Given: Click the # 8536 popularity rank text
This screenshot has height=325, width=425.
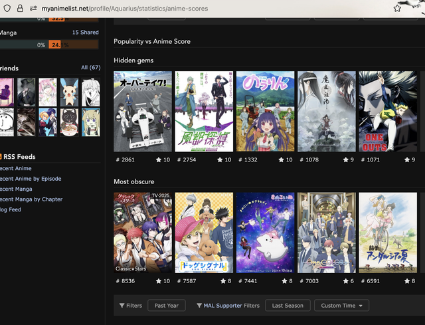Looking at the screenshot, I should click(x=125, y=280).
